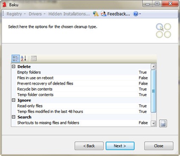Viewport: 180px width, 156px height.
Task: Click True value of Temp files modified row
Action: click(x=143, y=111)
